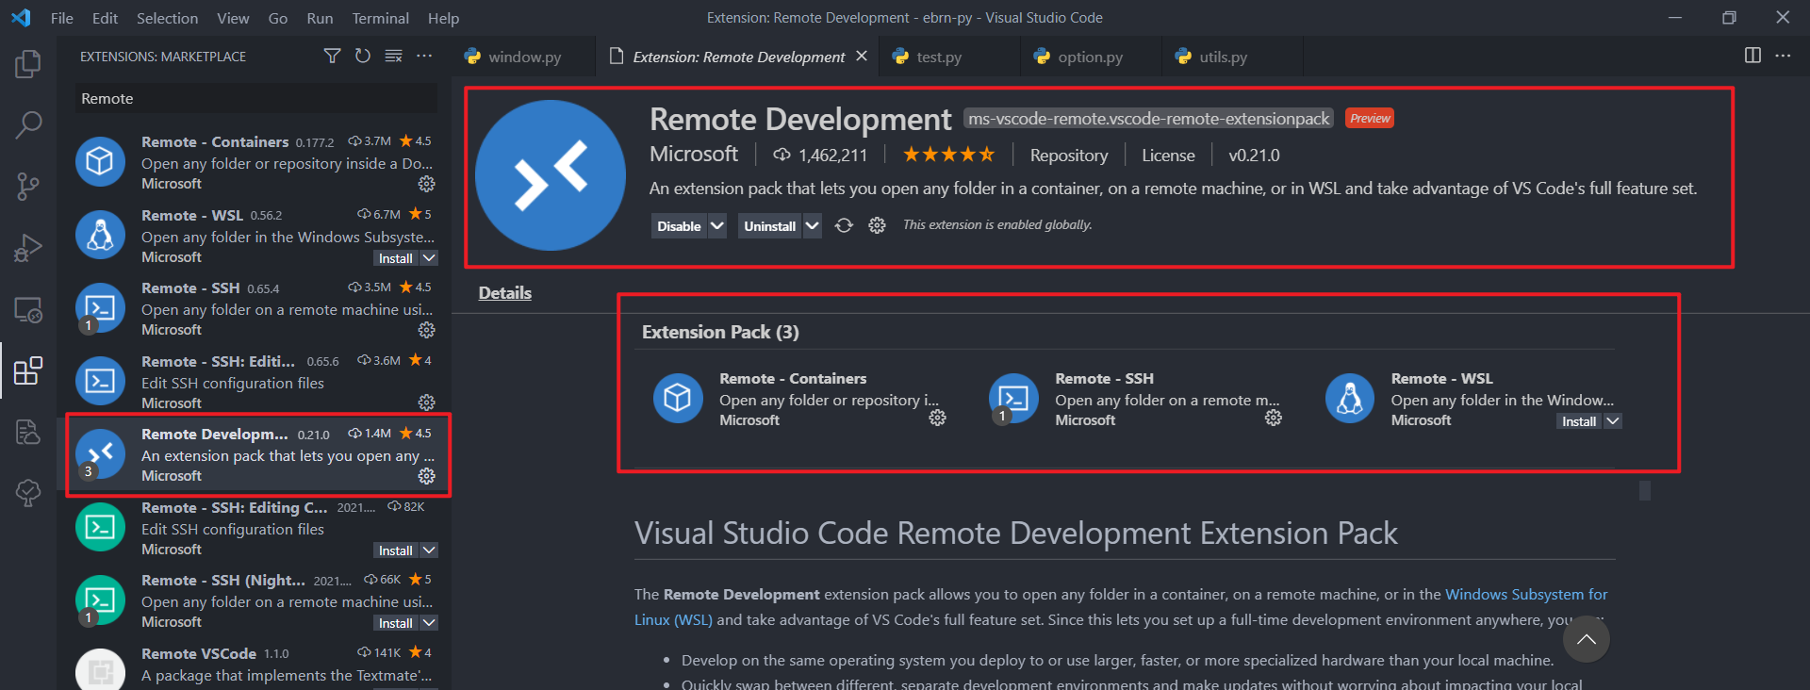Clear extensions search results icon
Screen dimensions: 1810x690
(x=394, y=57)
